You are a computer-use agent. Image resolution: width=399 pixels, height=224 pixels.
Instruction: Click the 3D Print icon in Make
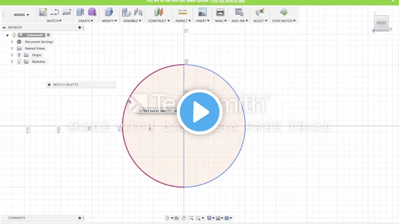(x=220, y=12)
